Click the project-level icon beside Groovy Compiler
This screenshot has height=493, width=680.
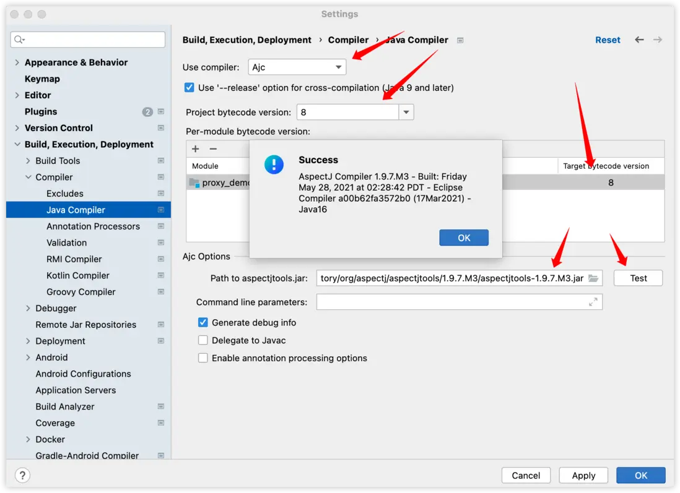[x=161, y=292]
